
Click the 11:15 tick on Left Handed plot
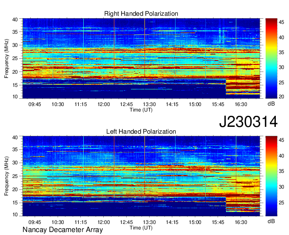[x=81, y=222]
